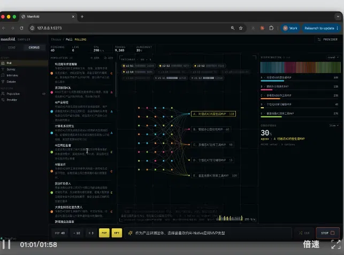
Task: Click the POP 40 population size control
Action: 60,233
